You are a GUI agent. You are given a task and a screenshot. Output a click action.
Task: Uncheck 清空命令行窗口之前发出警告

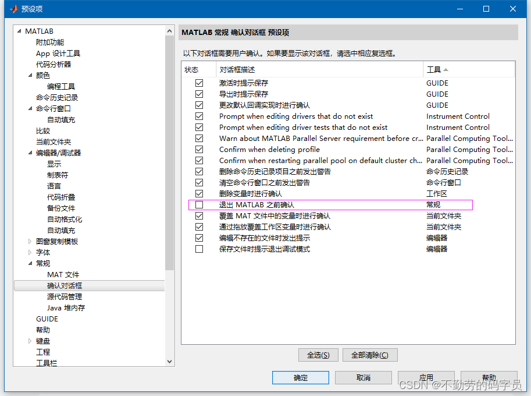(x=199, y=183)
